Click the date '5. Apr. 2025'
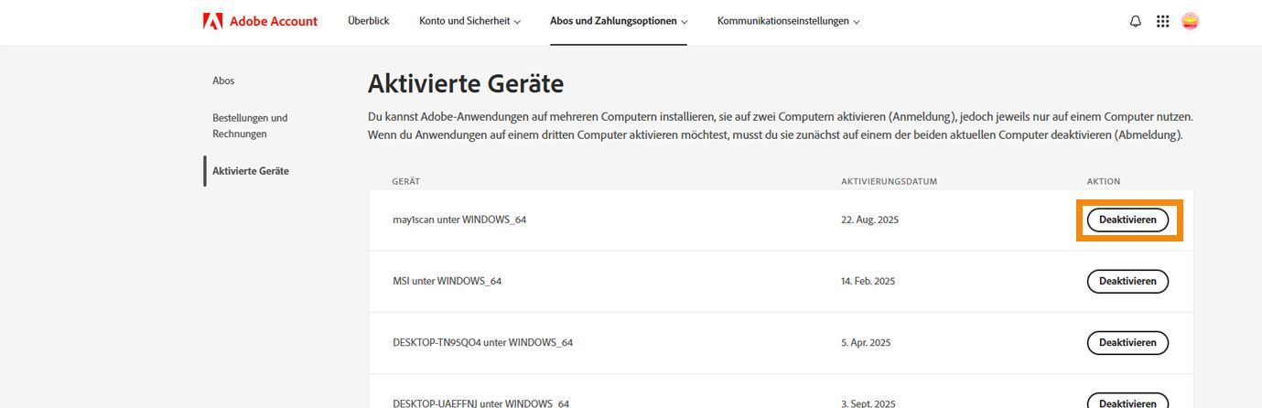Viewport: 1262px width, 408px height. click(x=866, y=343)
